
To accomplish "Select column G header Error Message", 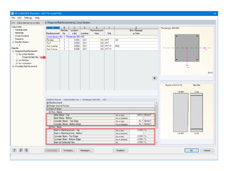I will point(136,28).
